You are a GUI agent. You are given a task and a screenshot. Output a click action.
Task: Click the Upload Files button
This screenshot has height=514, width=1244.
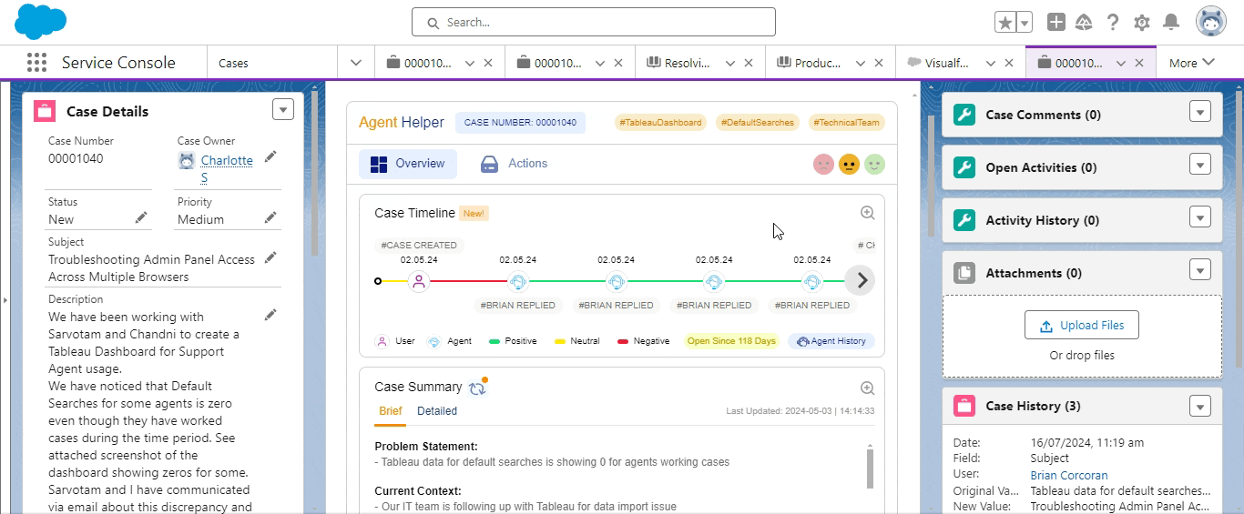[x=1081, y=326]
